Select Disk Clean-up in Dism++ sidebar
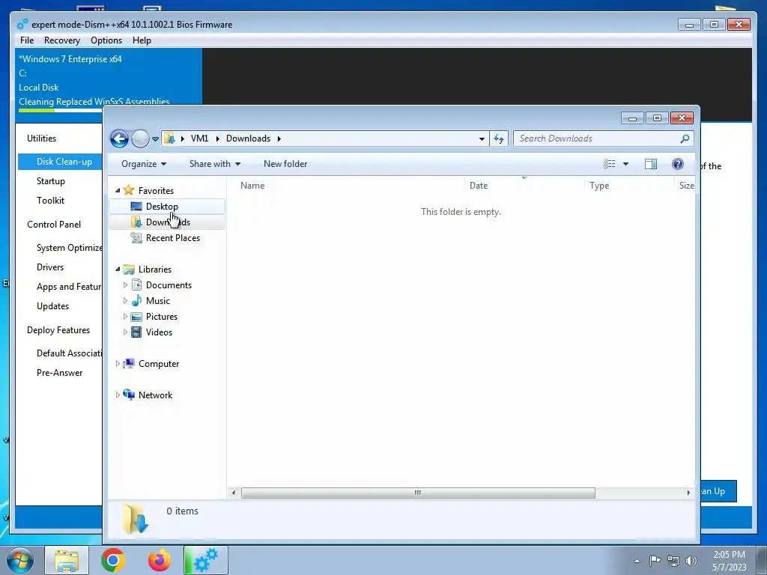767x575 pixels. [61, 162]
